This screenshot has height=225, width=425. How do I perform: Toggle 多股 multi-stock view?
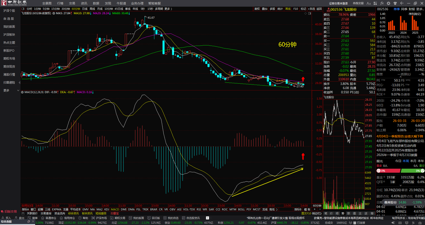273,9
